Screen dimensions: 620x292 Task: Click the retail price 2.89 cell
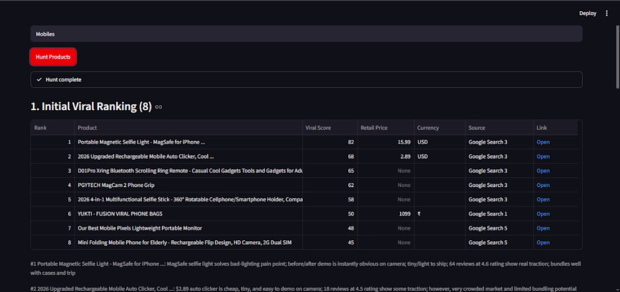tap(386, 156)
